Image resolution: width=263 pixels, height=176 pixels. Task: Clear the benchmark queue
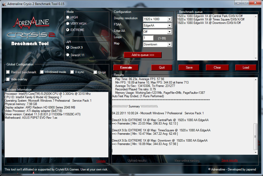217,68
